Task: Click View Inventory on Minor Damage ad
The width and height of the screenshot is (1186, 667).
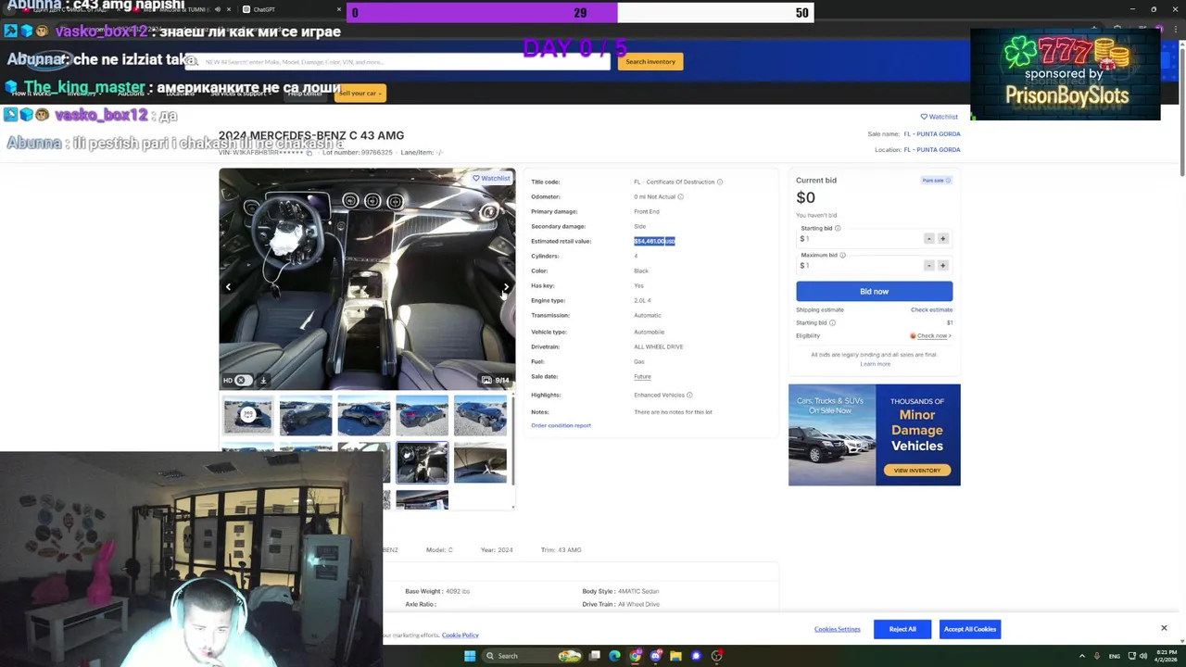Action: point(916,471)
